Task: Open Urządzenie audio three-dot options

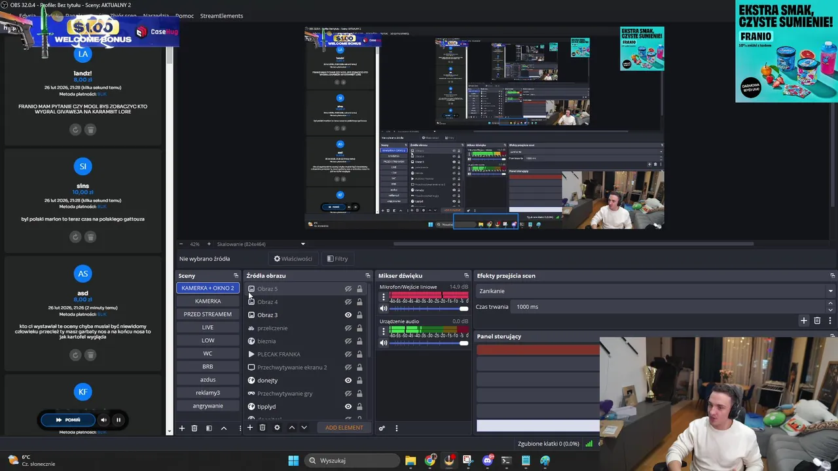Action: pos(384,332)
